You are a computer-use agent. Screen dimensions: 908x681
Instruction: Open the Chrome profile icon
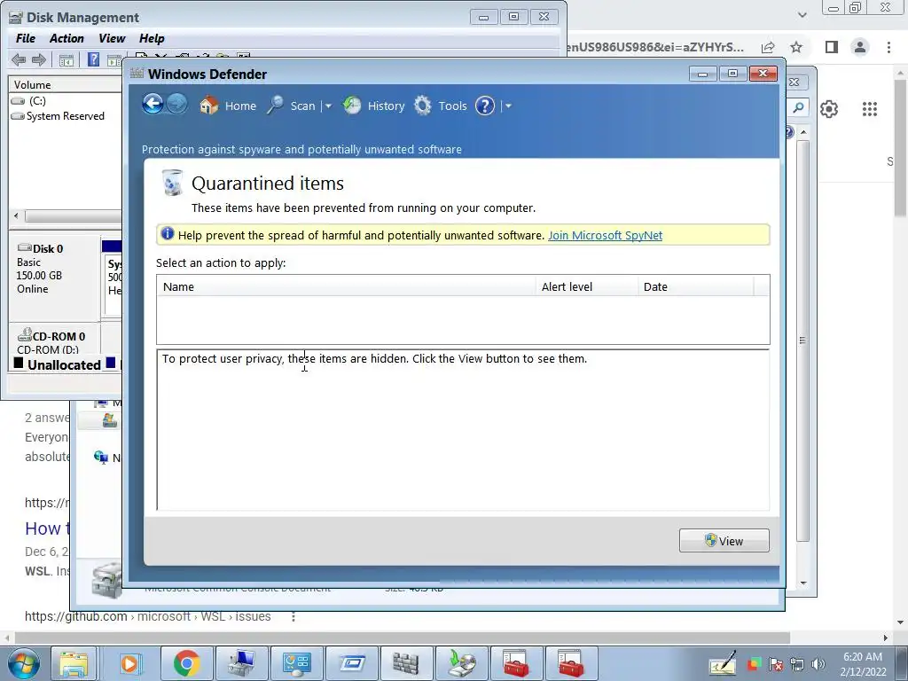coord(860,47)
